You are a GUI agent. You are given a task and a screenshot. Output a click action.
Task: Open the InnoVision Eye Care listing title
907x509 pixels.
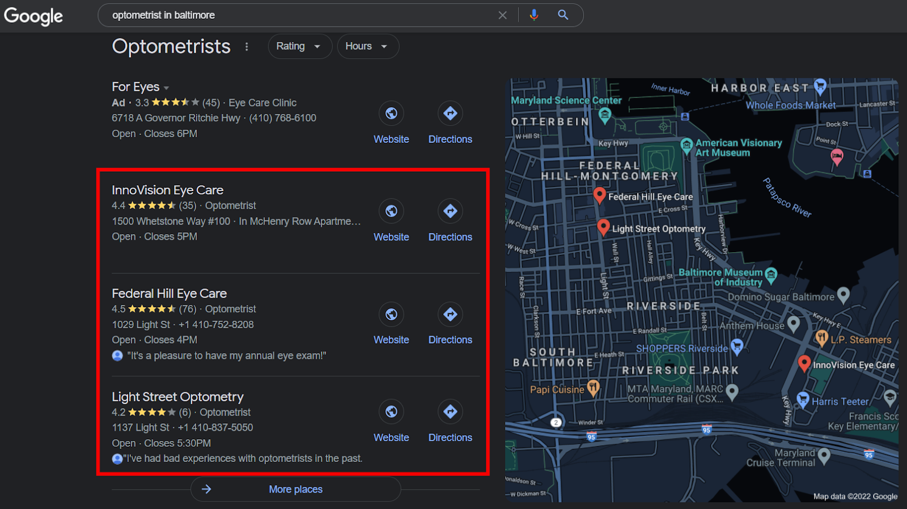[x=167, y=190]
